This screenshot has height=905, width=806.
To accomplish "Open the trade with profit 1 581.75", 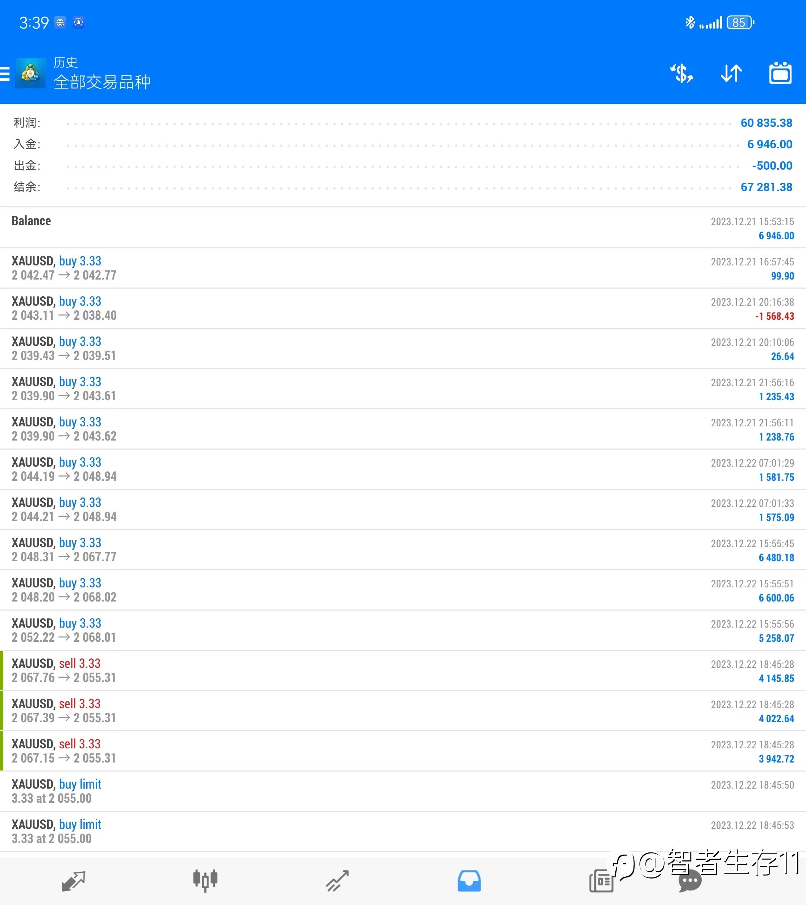I will pos(403,470).
